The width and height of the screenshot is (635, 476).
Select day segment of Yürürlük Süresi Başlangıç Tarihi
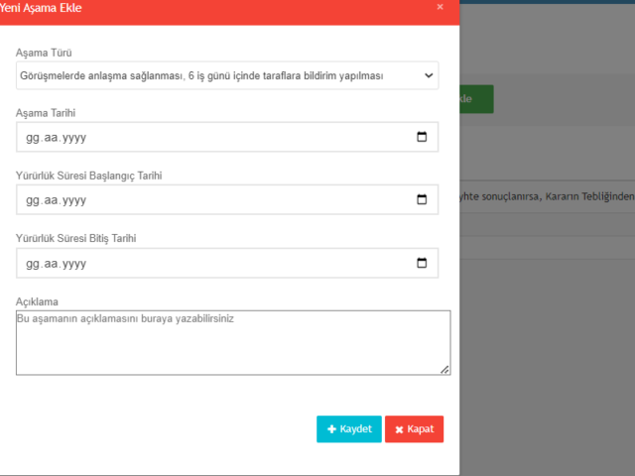[33, 200]
